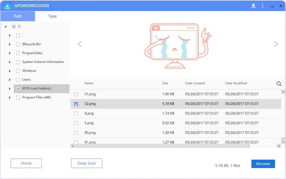Click the right preview navigation arrow

276,44
